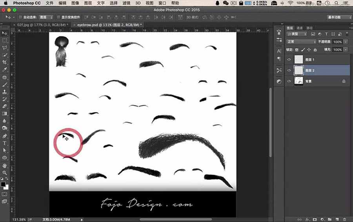Pick the Horizontal Type tool
The image size is (353, 222).
(x=4, y=143)
